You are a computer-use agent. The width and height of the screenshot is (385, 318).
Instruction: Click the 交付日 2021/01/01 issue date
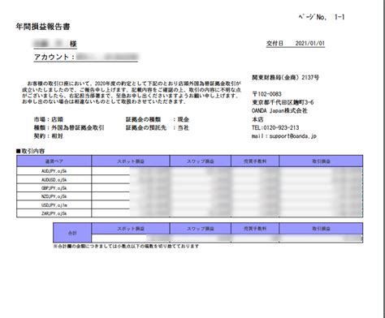point(296,43)
